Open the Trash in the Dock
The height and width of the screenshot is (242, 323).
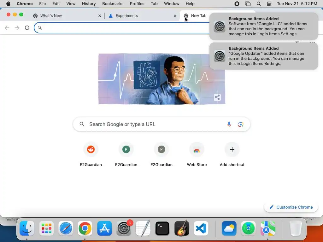296,228
